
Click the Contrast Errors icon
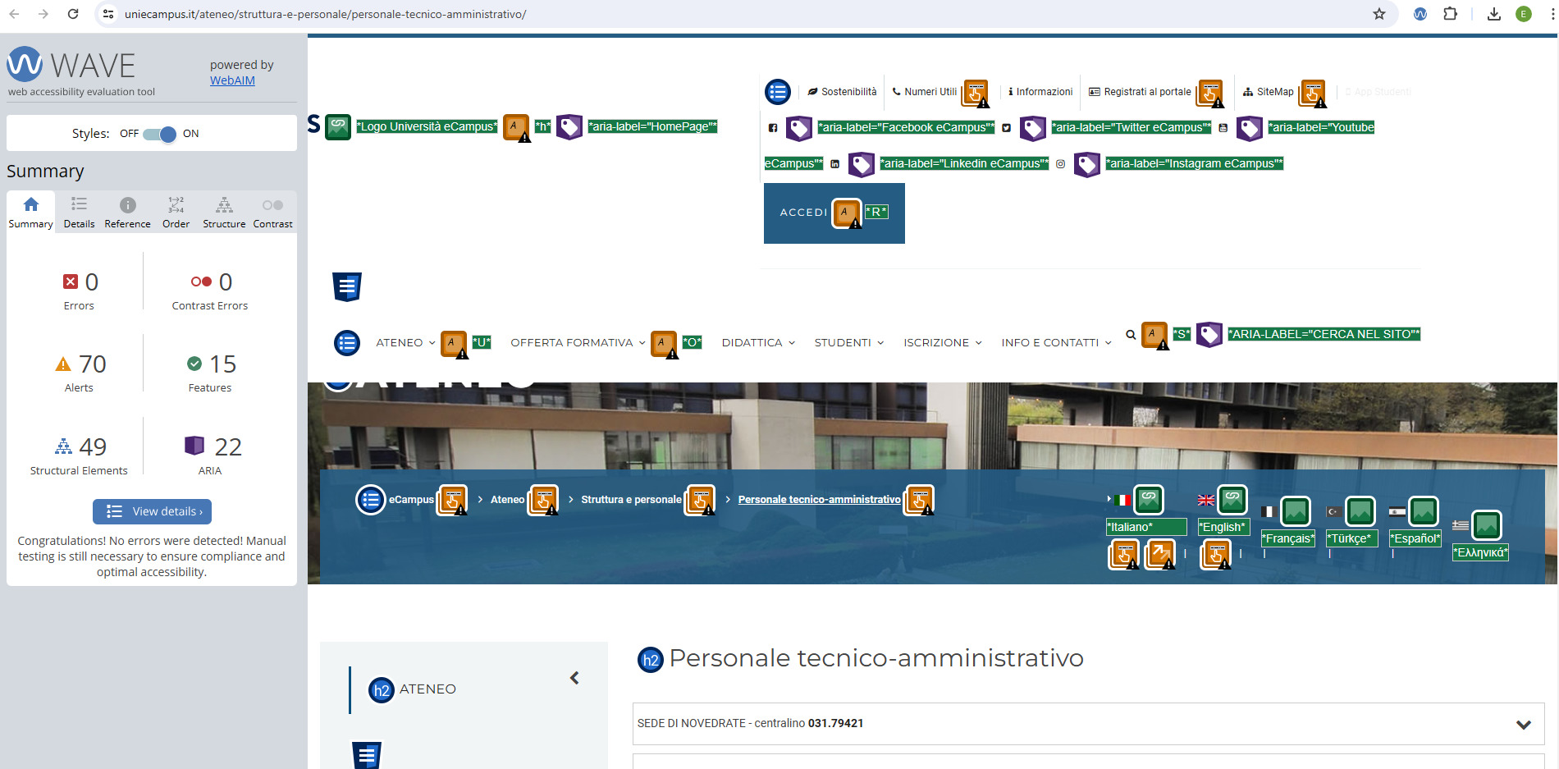point(200,282)
